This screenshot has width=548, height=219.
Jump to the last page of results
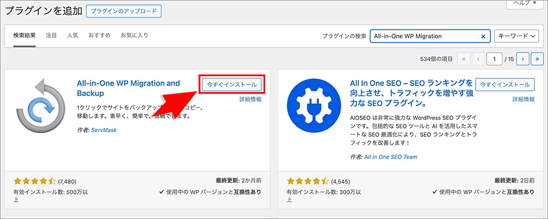coord(537,59)
